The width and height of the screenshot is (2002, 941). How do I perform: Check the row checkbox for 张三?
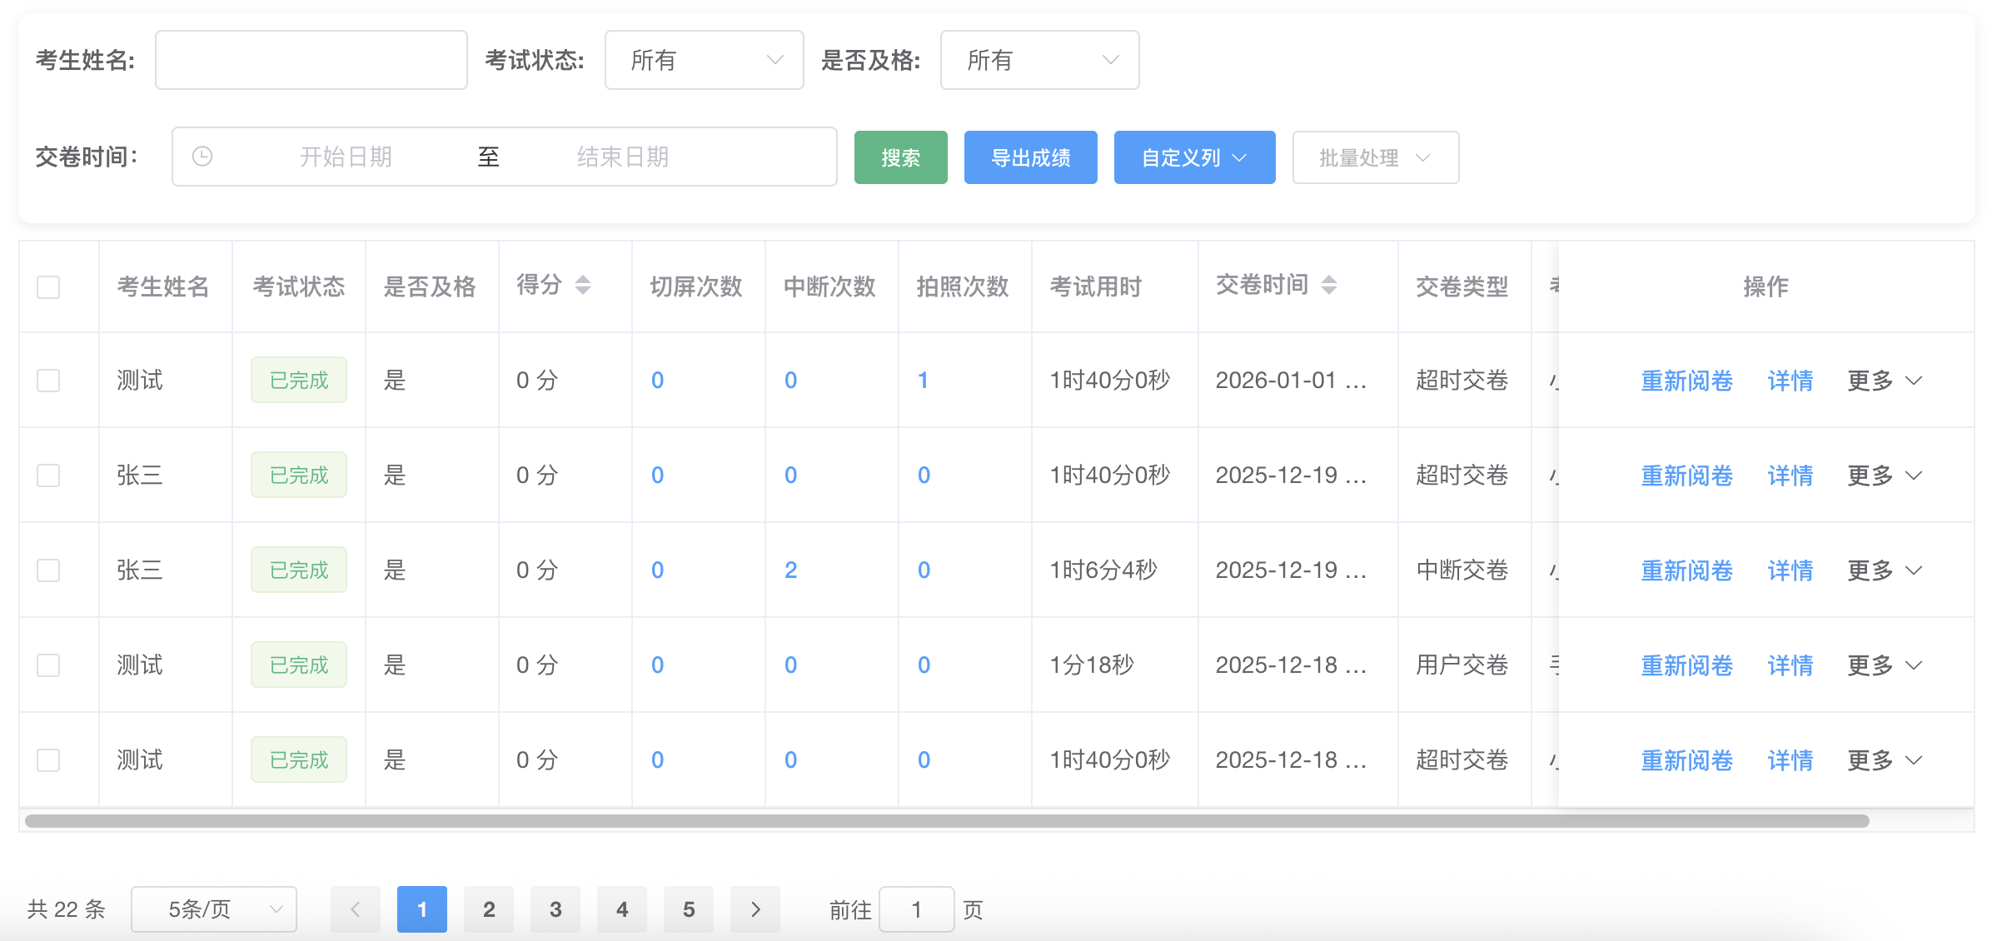click(x=47, y=475)
